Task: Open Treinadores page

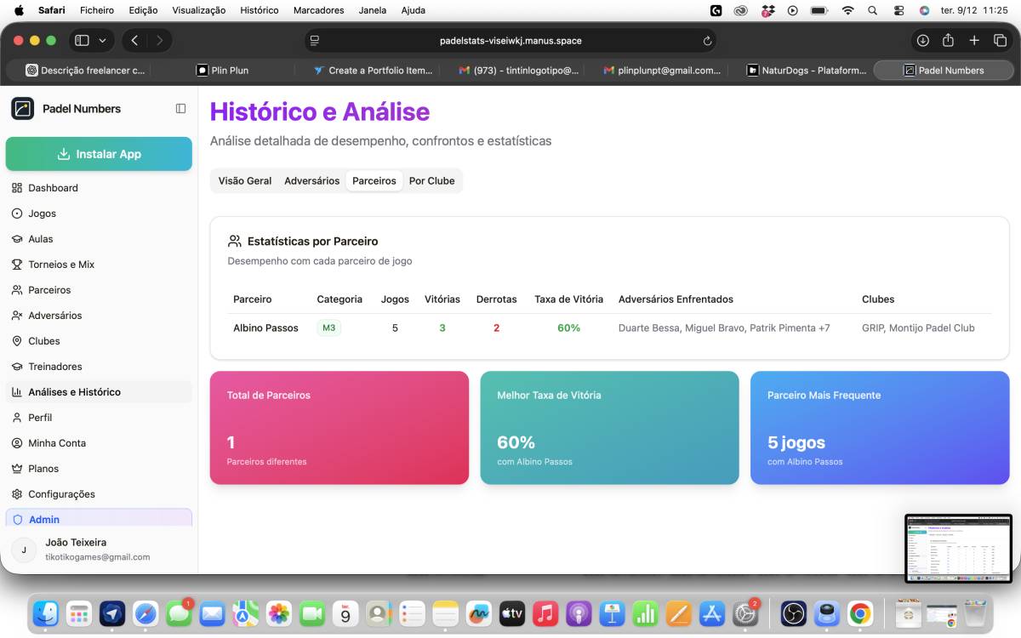Action: [x=99, y=367]
